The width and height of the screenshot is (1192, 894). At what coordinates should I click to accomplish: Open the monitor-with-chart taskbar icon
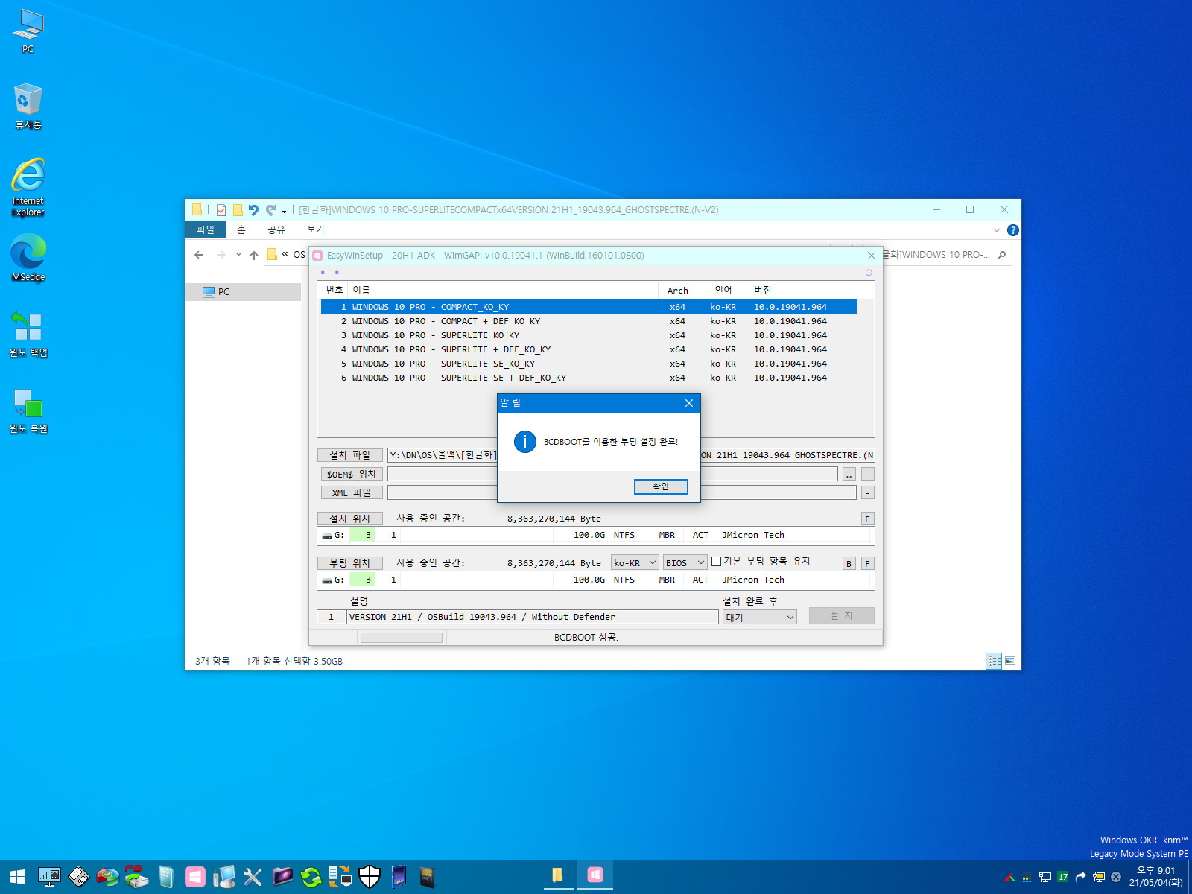click(49, 877)
